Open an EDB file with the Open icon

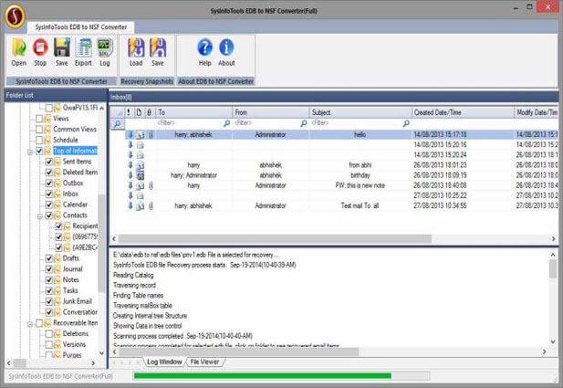click(x=18, y=52)
